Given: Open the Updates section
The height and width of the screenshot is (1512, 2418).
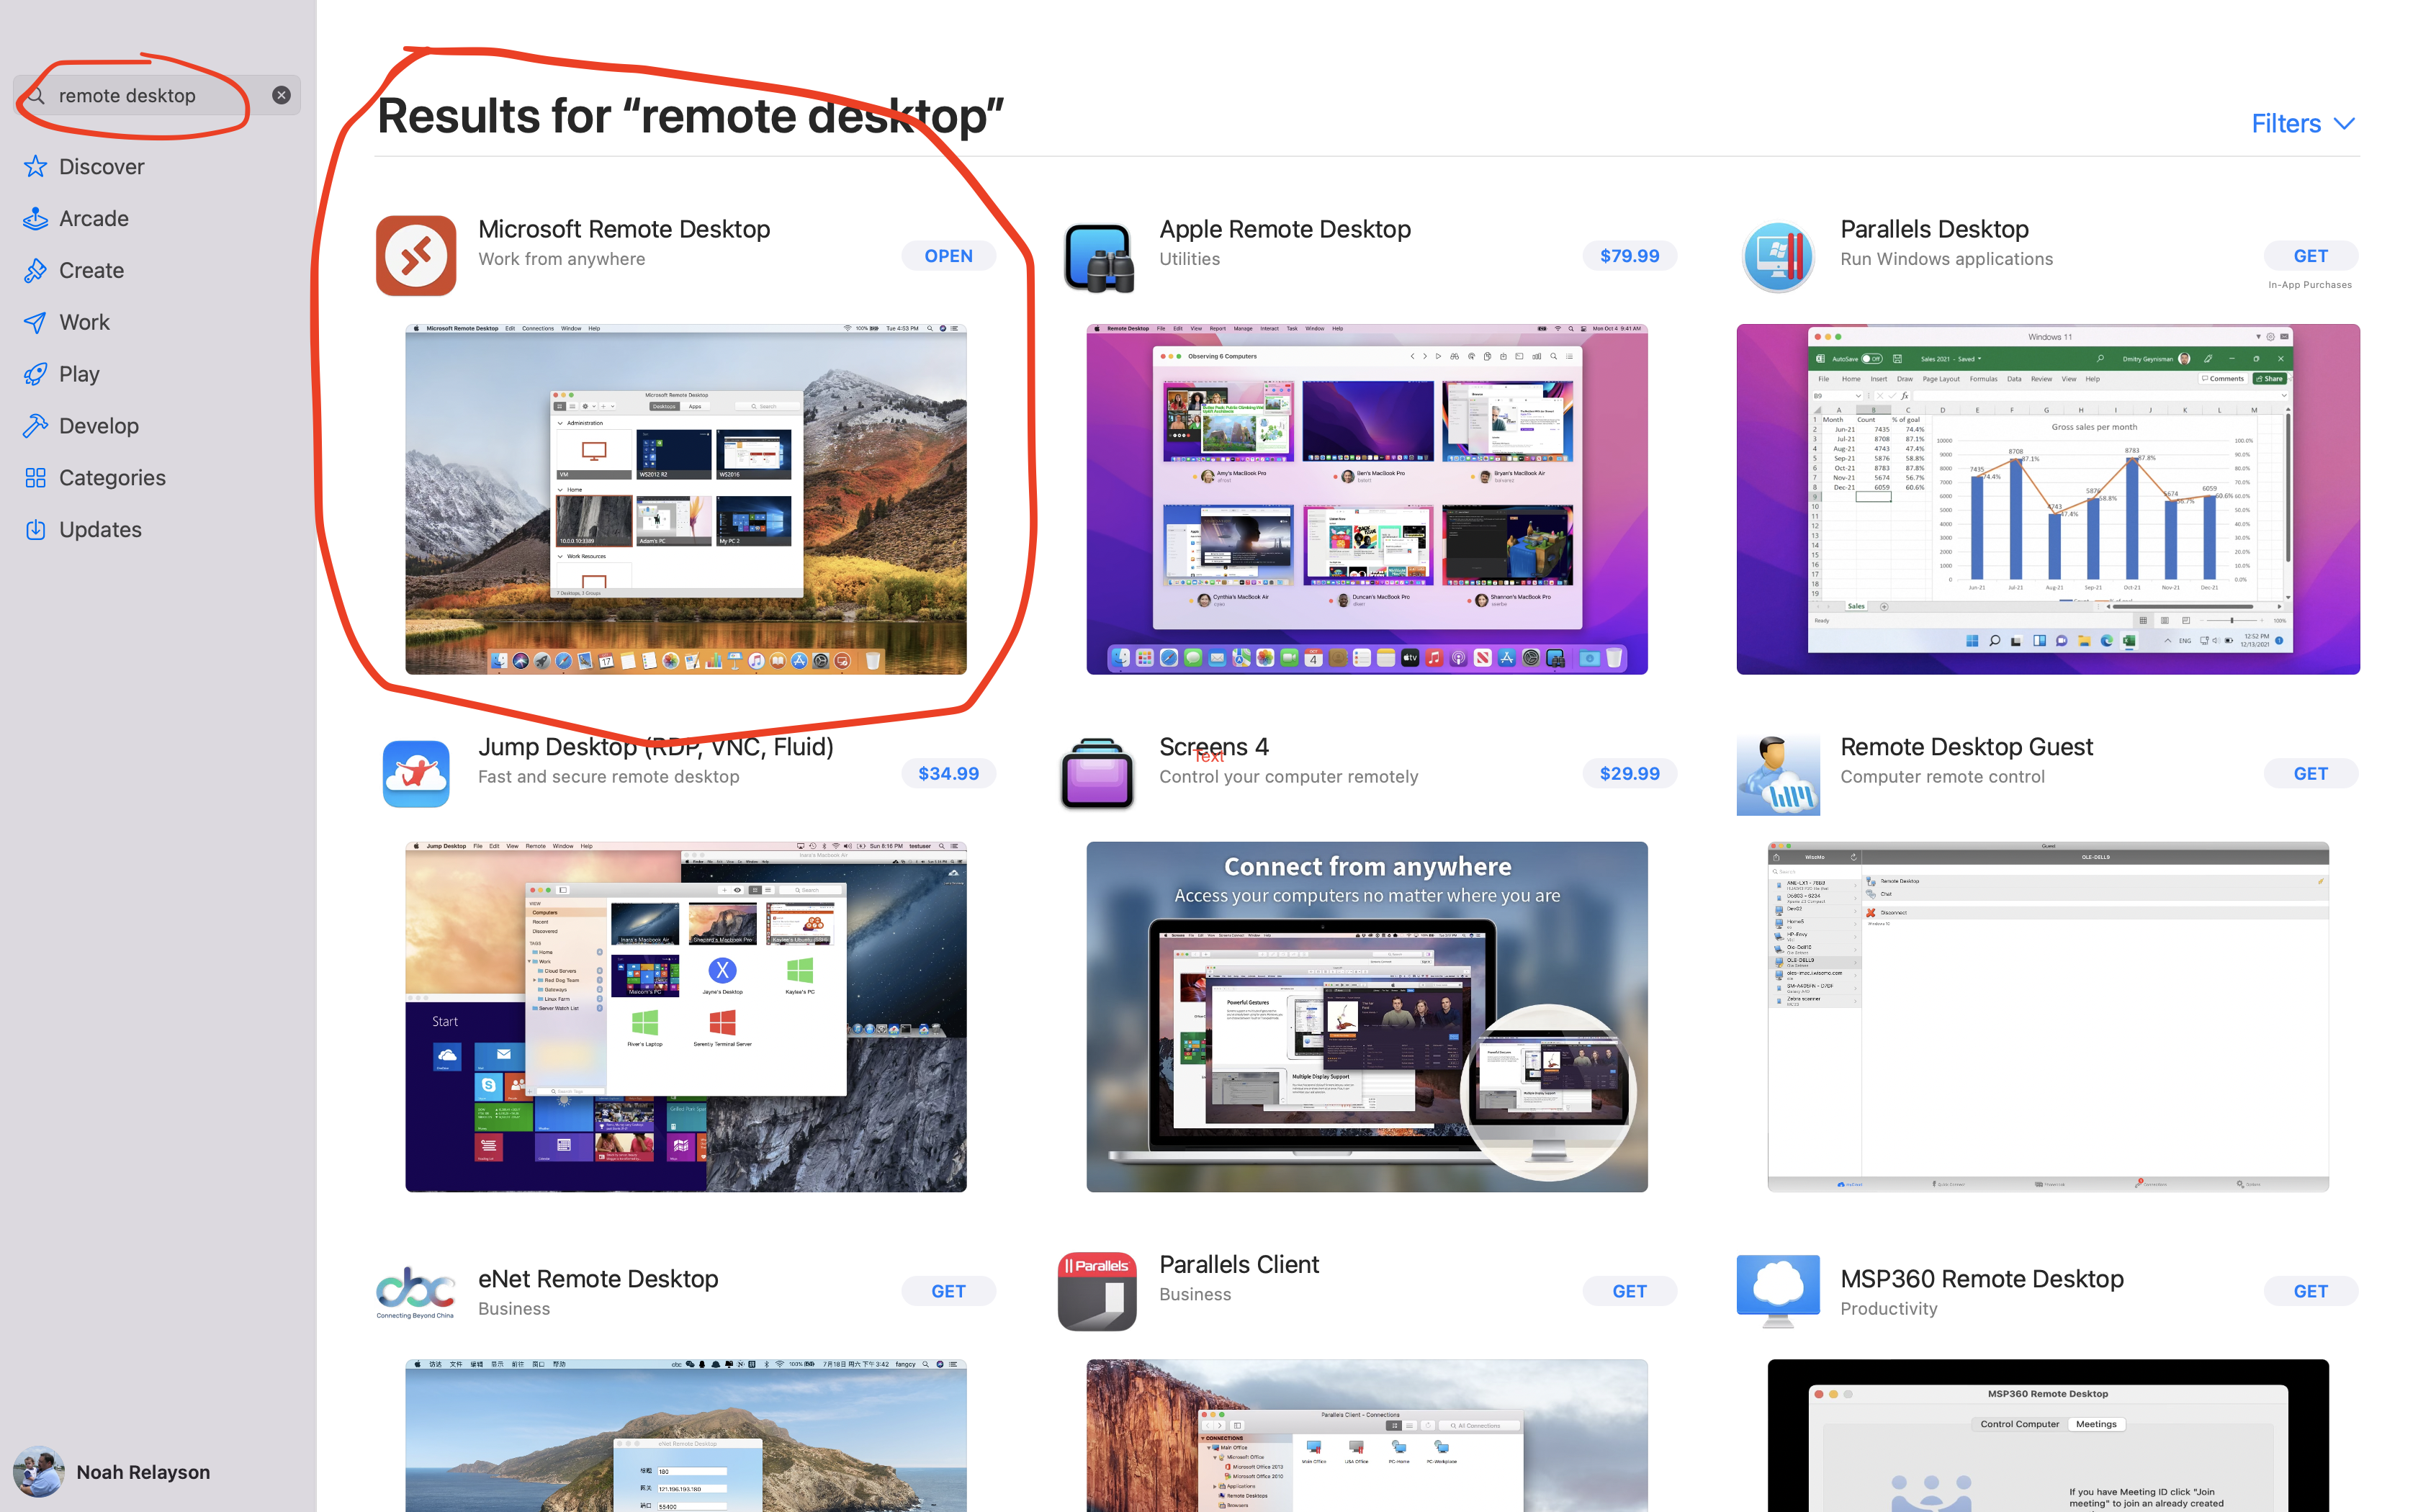Looking at the screenshot, I should pyautogui.click(x=100, y=530).
